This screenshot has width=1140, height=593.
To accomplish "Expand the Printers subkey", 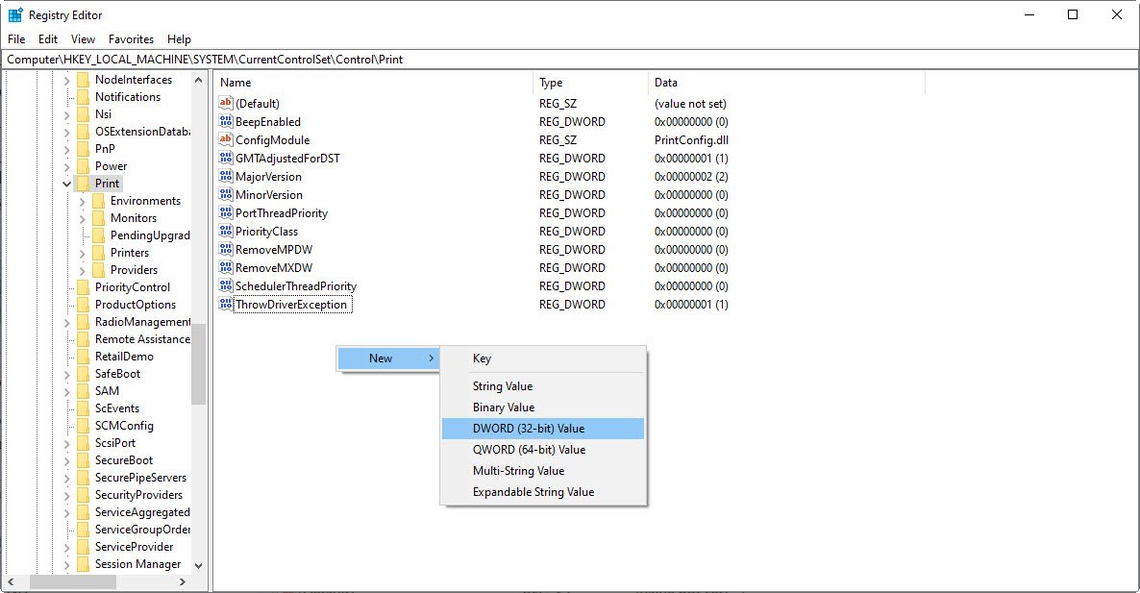I will 82,254.
